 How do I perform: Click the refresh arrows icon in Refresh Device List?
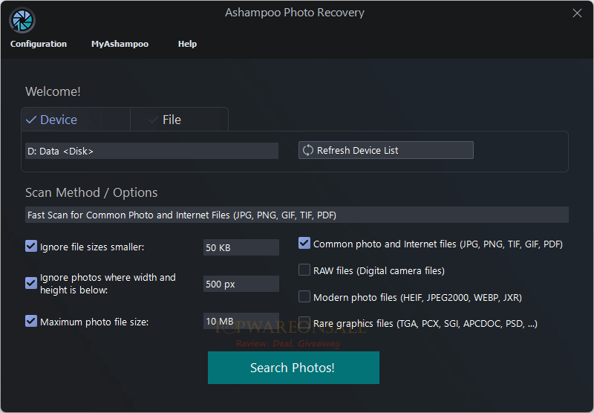[x=308, y=151]
